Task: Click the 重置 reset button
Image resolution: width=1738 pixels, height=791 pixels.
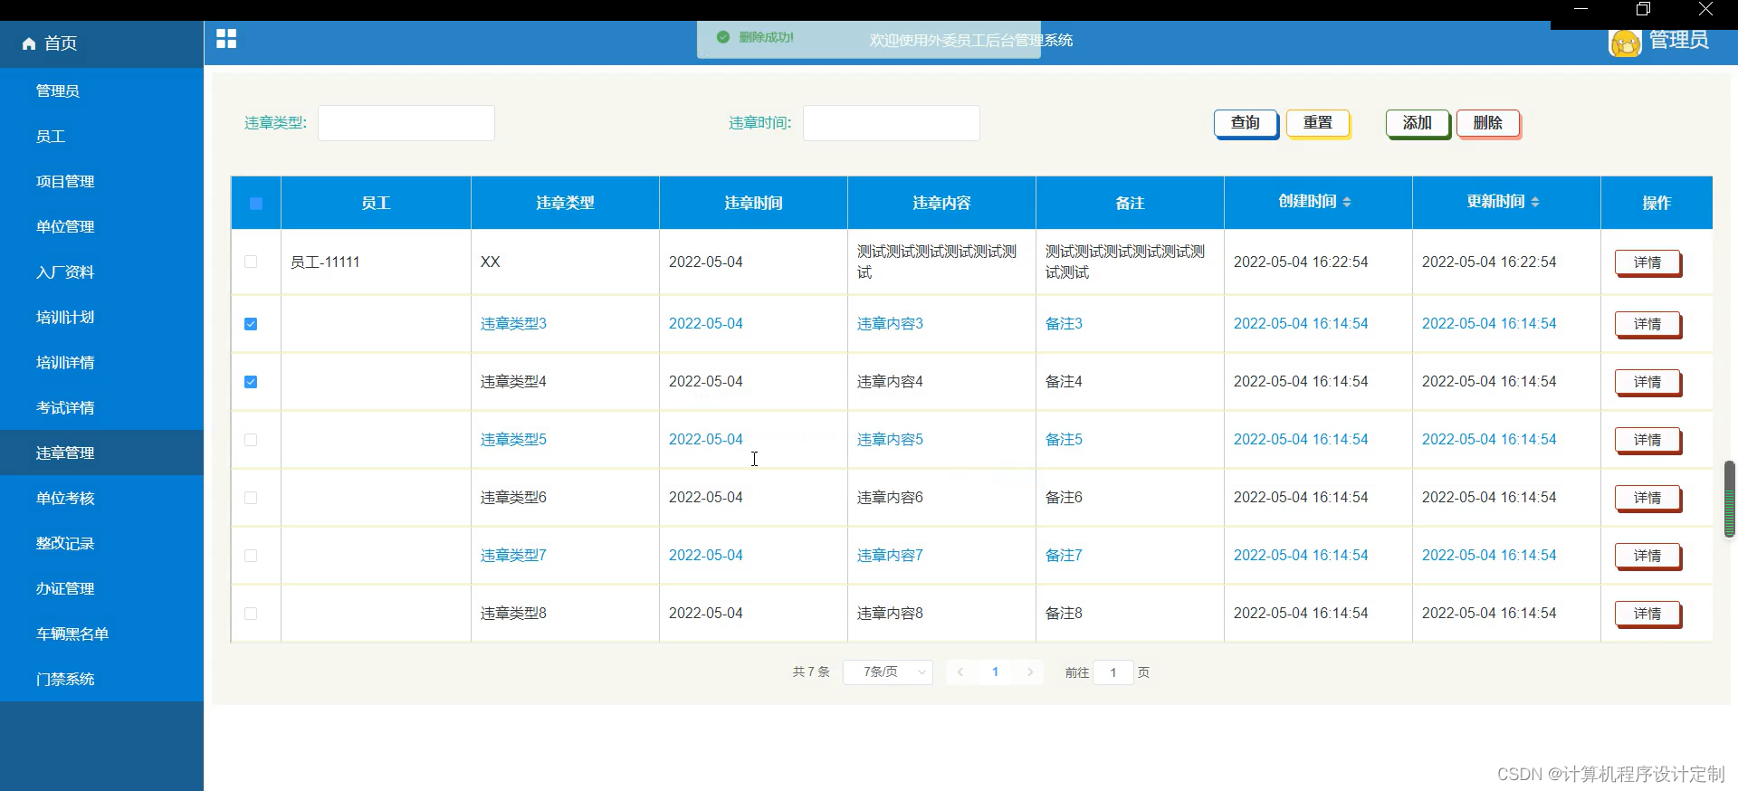Action: (x=1318, y=123)
